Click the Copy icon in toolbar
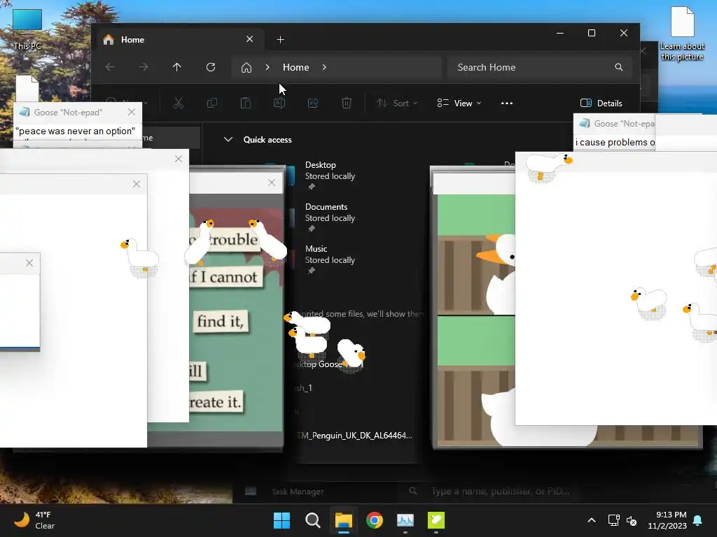This screenshot has height=537, width=717. pyautogui.click(x=211, y=103)
